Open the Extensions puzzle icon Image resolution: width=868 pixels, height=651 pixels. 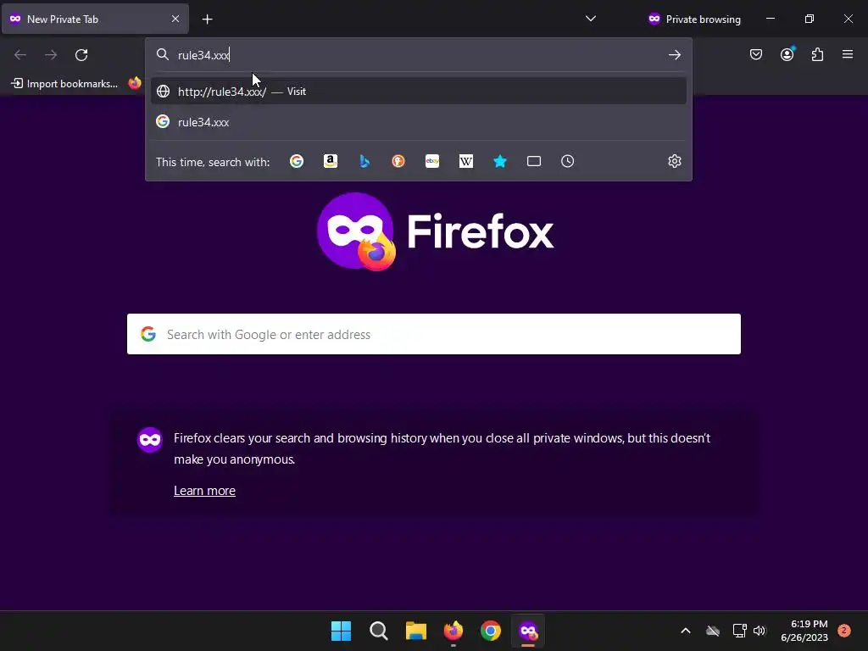tap(818, 54)
